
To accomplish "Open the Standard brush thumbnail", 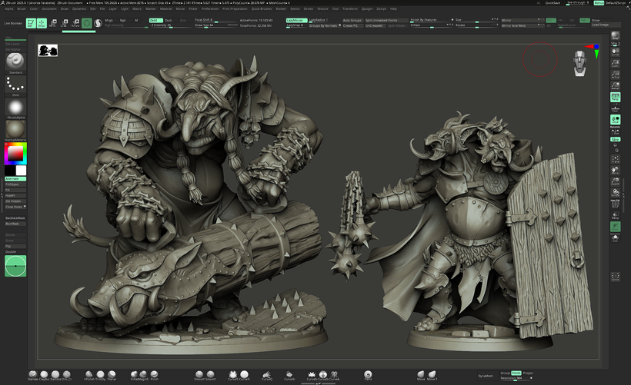I will click(15, 61).
